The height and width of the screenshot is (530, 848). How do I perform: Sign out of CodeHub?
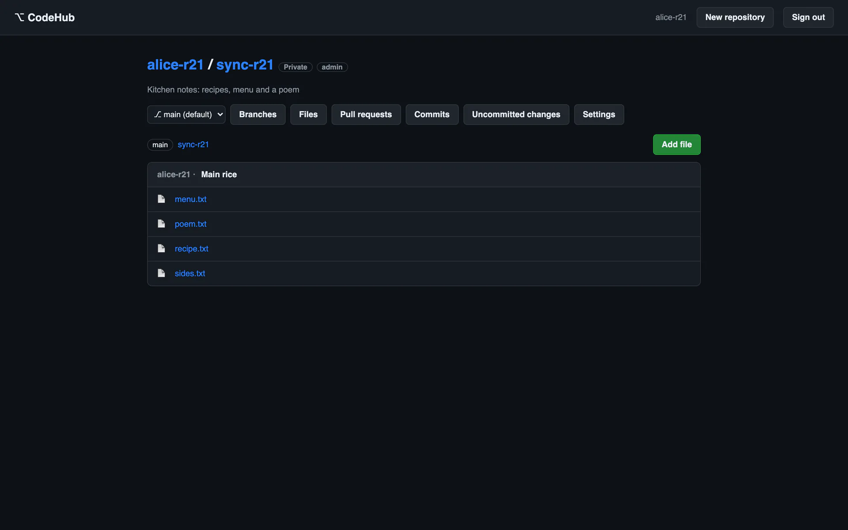point(808,17)
